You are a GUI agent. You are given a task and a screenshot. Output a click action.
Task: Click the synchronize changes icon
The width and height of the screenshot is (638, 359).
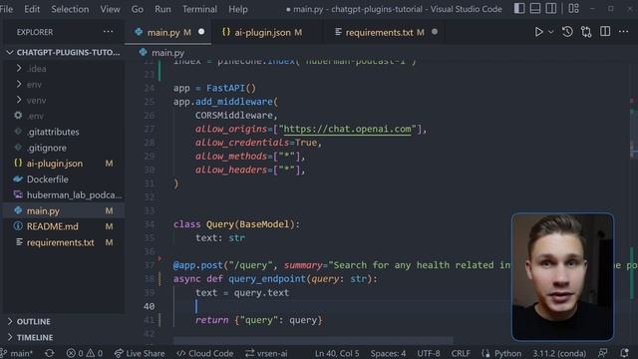[50, 353]
